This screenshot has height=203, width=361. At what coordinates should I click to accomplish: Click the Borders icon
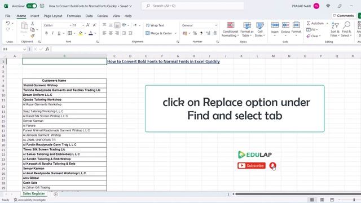click(70, 33)
